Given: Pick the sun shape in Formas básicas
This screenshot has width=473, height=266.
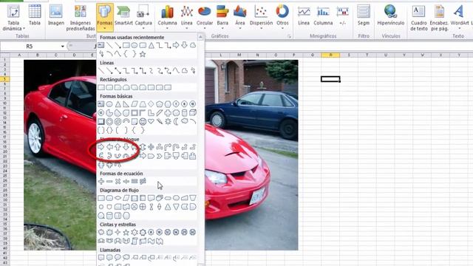Looking at the screenshot, I should [x=168, y=121].
